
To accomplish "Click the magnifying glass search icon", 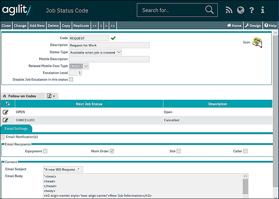I will (x=209, y=10).
